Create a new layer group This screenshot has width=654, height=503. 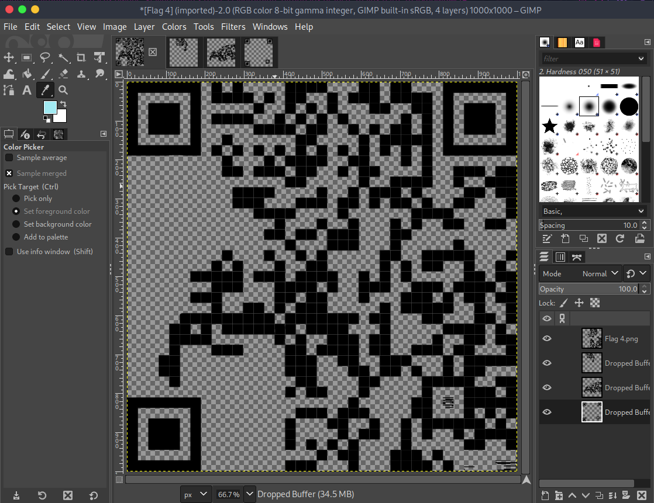click(559, 495)
